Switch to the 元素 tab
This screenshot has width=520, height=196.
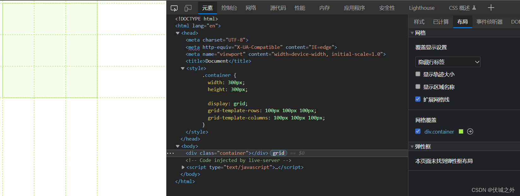(x=207, y=8)
